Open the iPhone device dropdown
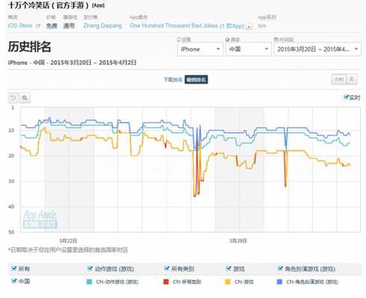 200,49
